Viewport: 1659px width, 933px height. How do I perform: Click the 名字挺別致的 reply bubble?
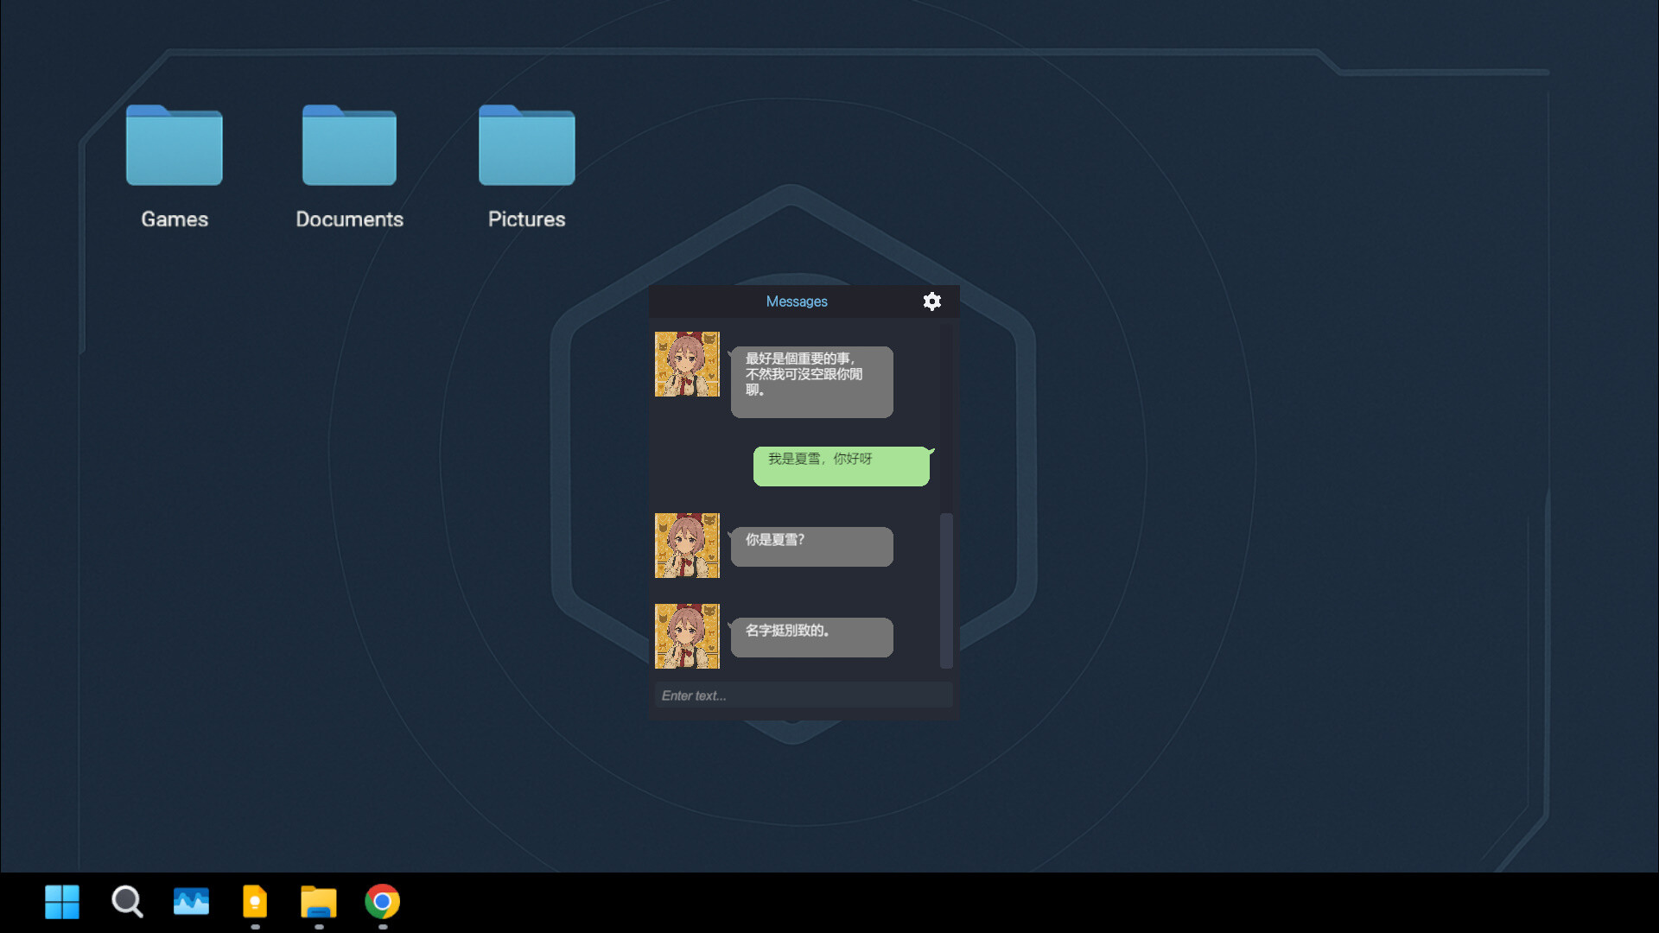click(811, 637)
